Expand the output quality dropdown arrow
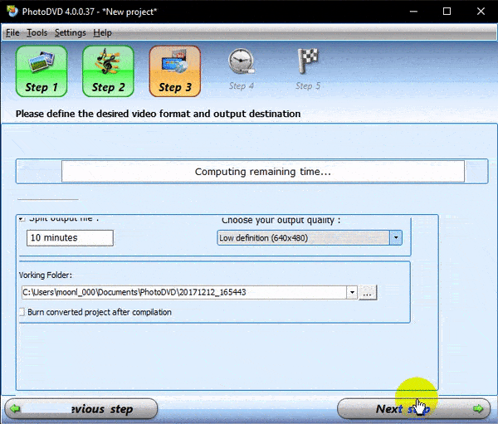 pos(396,237)
